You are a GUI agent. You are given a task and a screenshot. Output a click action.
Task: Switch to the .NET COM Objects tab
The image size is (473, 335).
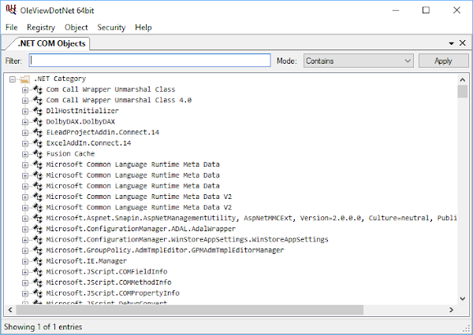(x=51, y=43)
